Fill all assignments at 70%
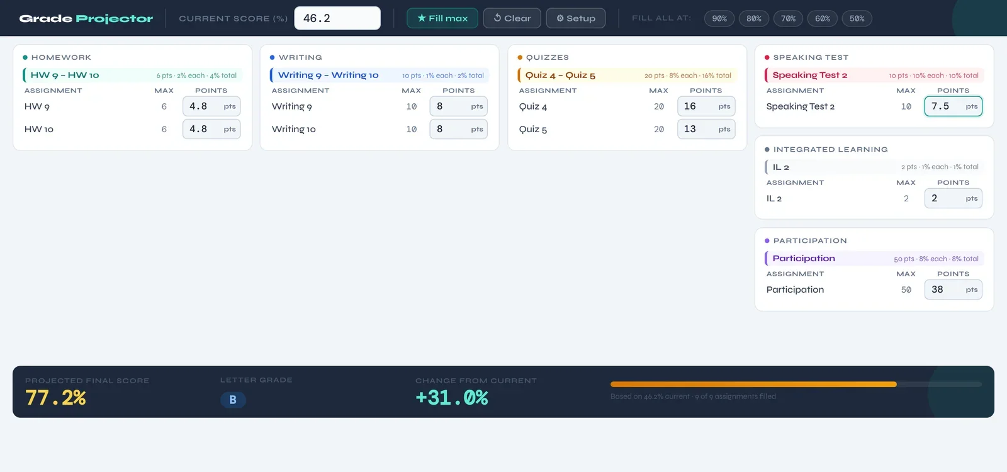 (x=788, y=18)
